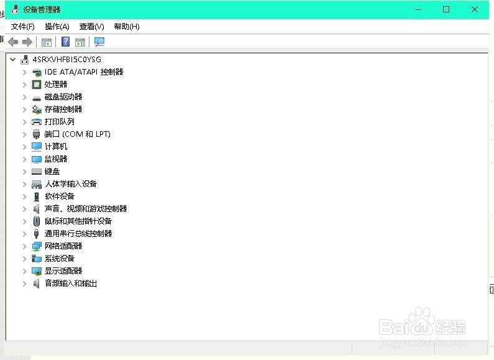Expand the 打印队列 node
This screenshot has height=360, width=494.
click(x=25, y=122)
